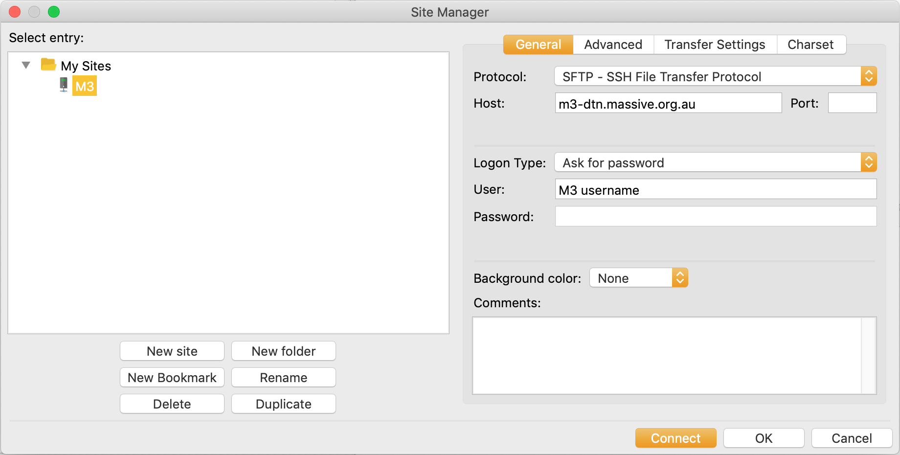Screen dimensions: 900x455
Task: Click the M3 server icon
Action: tap(64, 85)
